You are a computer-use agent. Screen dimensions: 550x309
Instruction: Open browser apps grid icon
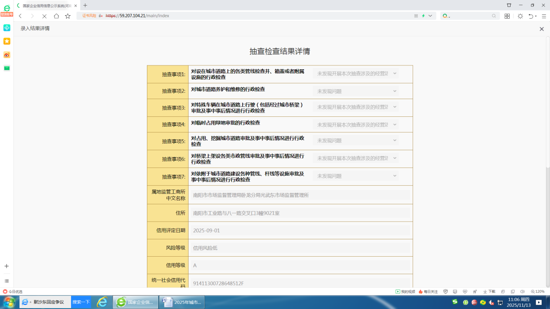coord(507,16)
